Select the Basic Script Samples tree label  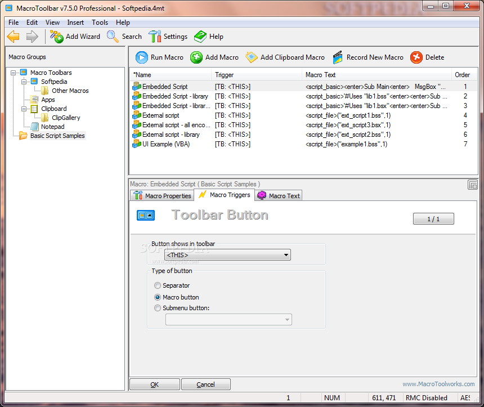tap(57, 136)
